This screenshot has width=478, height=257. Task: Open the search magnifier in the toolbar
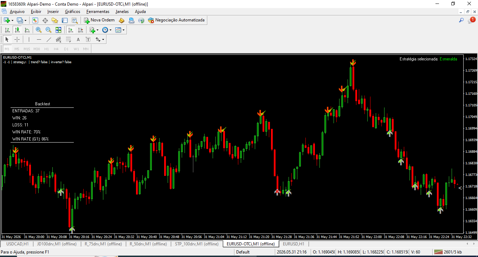pyautogui.click(x=461, y=20)
